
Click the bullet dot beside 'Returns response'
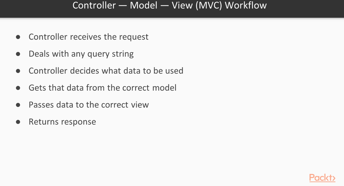point(18,122)
